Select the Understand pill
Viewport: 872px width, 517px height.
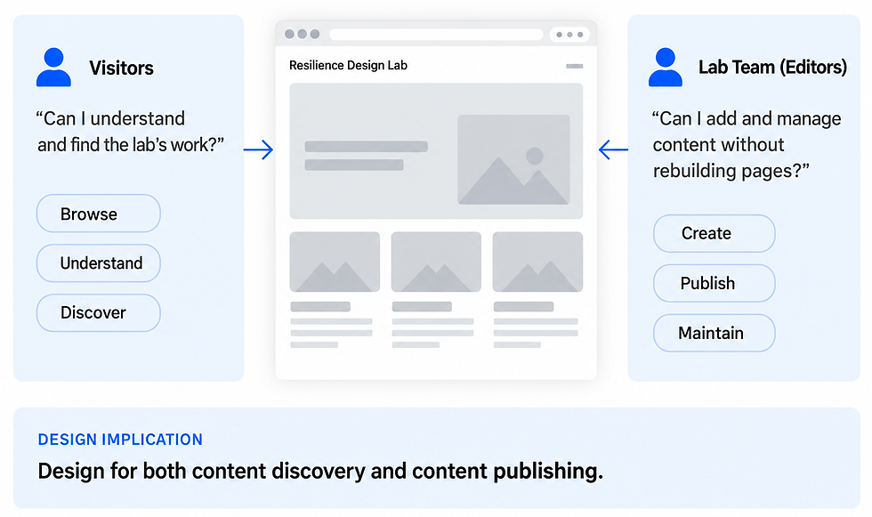(99, 263)
